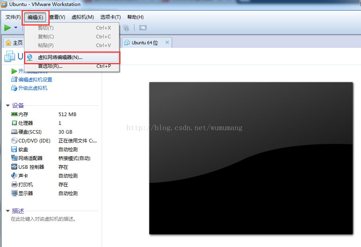Click the snapshot manager toolbar icon
Screen dimensions: 361x247
(x=126, y=28)
